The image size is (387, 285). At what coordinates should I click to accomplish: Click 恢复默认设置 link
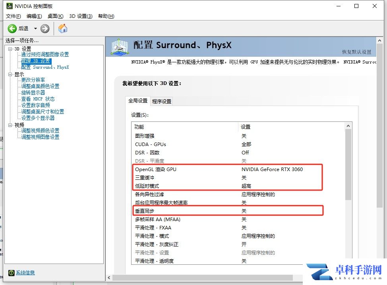click(357, 52)
